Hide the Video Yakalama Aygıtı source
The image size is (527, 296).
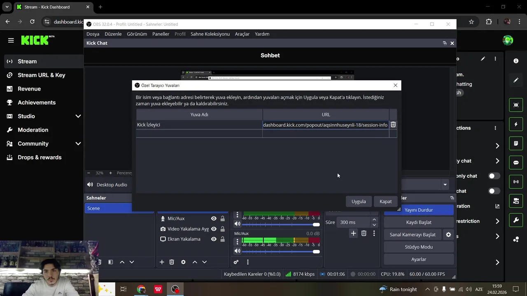click(x=214, y=229)
